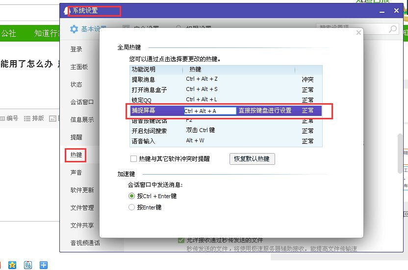Close the hotkey dialog with X

[x=358, y=32]
